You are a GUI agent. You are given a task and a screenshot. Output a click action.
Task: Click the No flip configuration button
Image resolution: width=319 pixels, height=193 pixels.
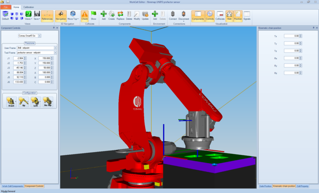(x=48, y=101)
